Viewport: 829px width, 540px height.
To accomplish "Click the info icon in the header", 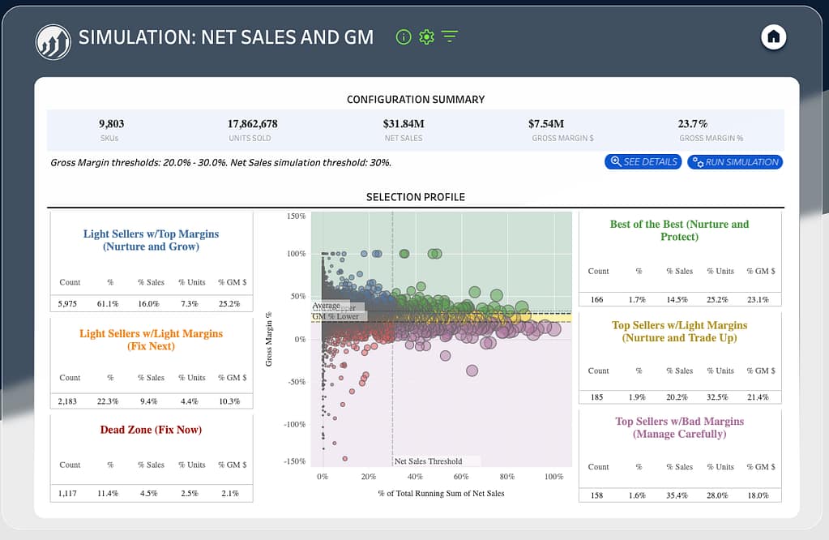I will 403,36.
